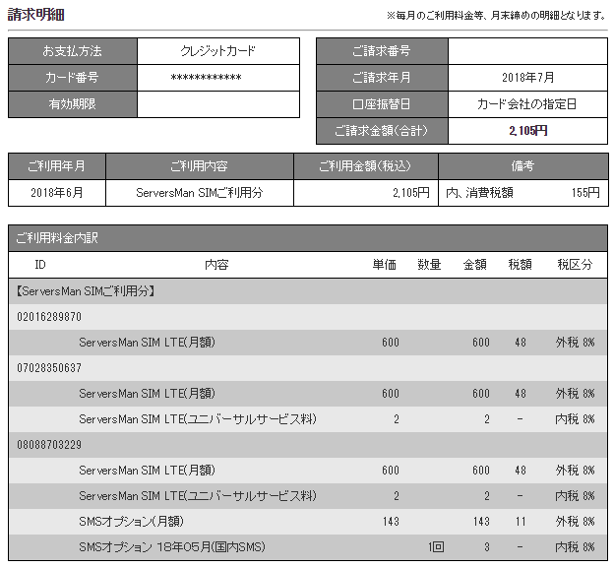Image resolution: width=614 pixels, height=568 pixels.
Task: Click the ご請求番号 header cell
Action: coord(382,51)
